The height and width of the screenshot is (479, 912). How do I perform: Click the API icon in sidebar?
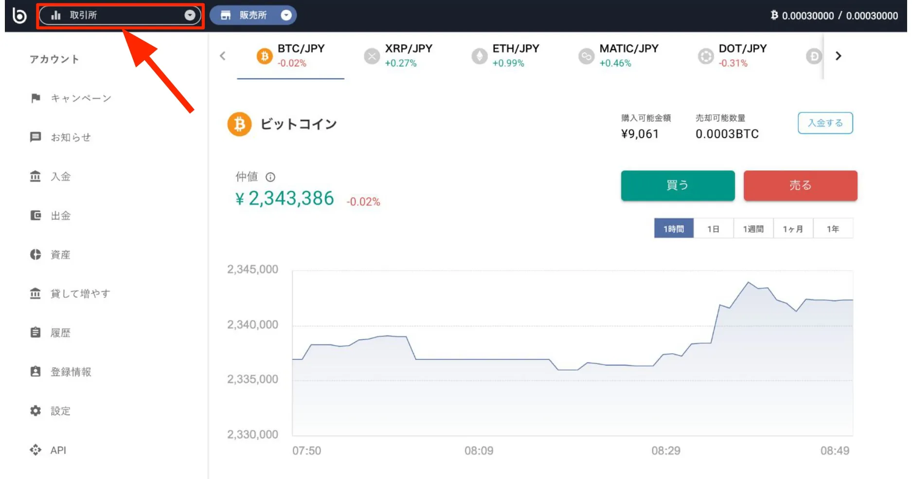tap(36, 450)
